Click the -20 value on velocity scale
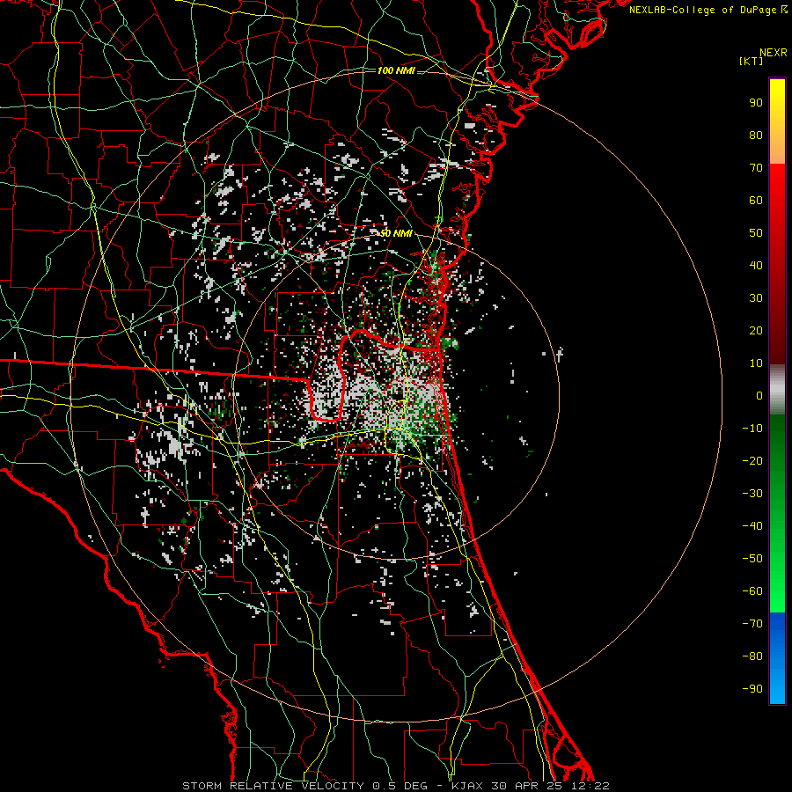Viewport: 792px width, 792px height. coord(752,461)
